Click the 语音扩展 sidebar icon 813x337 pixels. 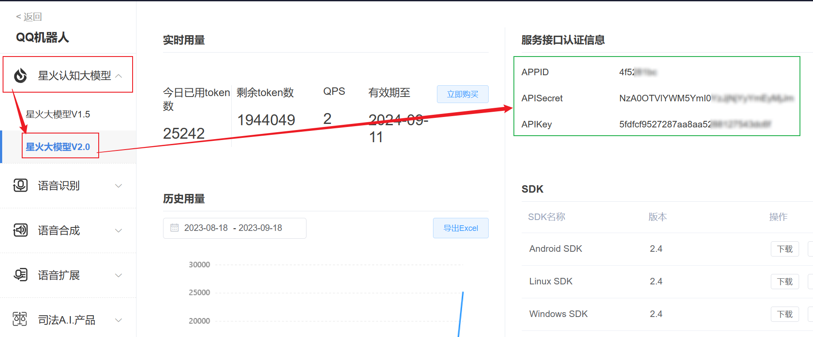pos(20,275)
